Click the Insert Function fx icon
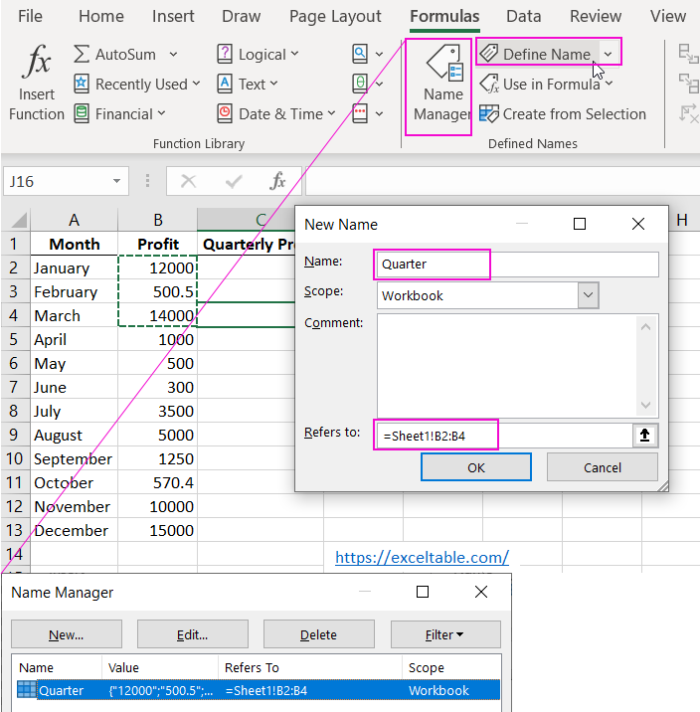 (37, 65)
